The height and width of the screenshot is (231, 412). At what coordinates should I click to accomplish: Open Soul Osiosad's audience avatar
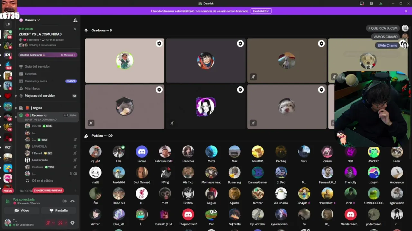tap(142, 173)
